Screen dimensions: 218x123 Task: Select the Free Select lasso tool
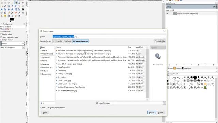point(9,3)
